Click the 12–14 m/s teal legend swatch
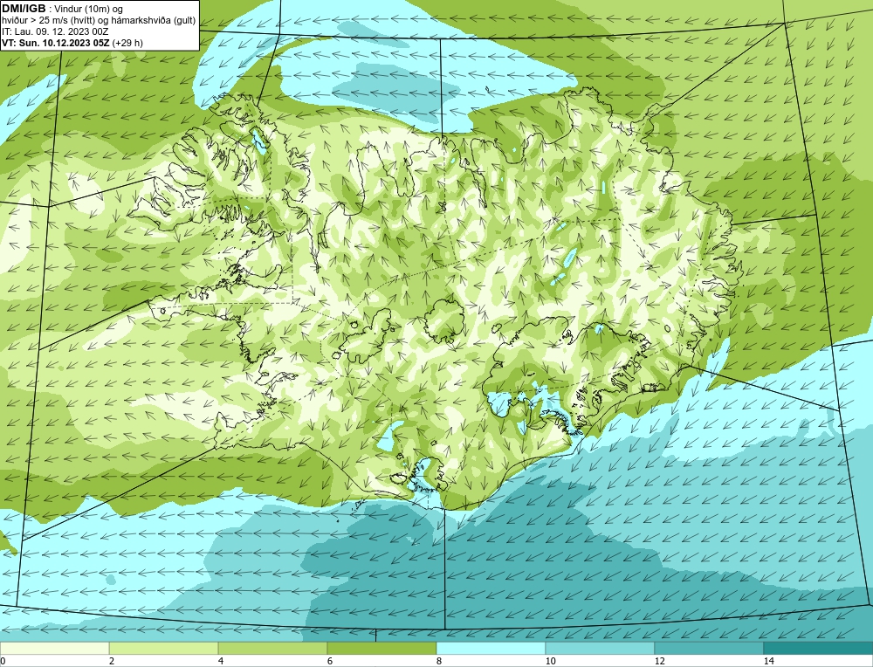 (709, 648)
